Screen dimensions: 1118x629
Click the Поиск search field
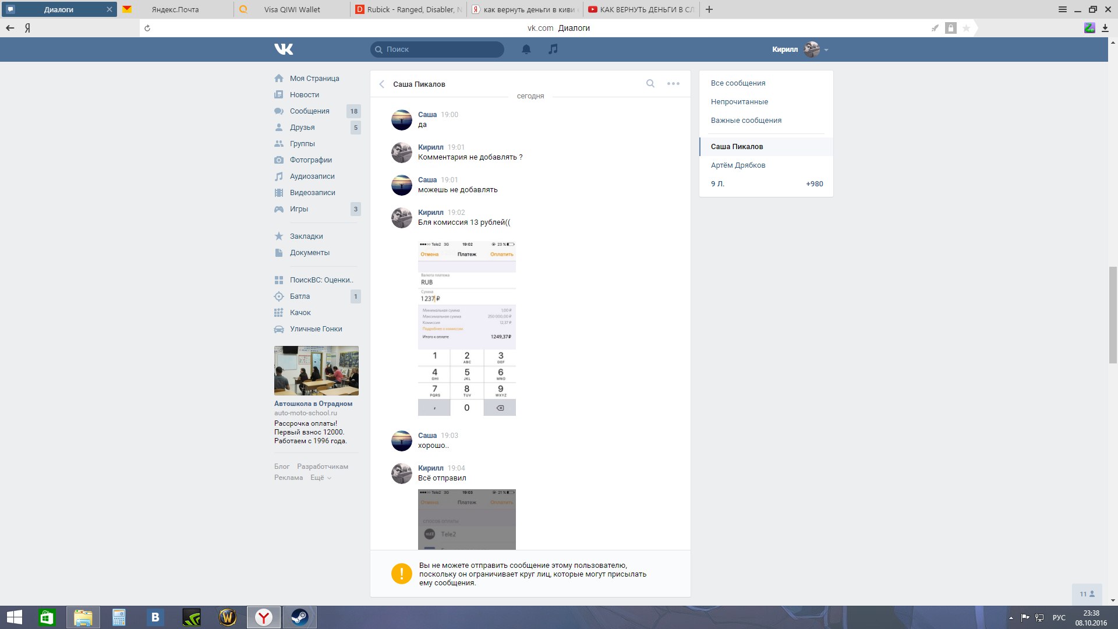click(437, 50)
